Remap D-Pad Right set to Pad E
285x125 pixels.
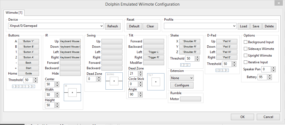pos(227,57)
